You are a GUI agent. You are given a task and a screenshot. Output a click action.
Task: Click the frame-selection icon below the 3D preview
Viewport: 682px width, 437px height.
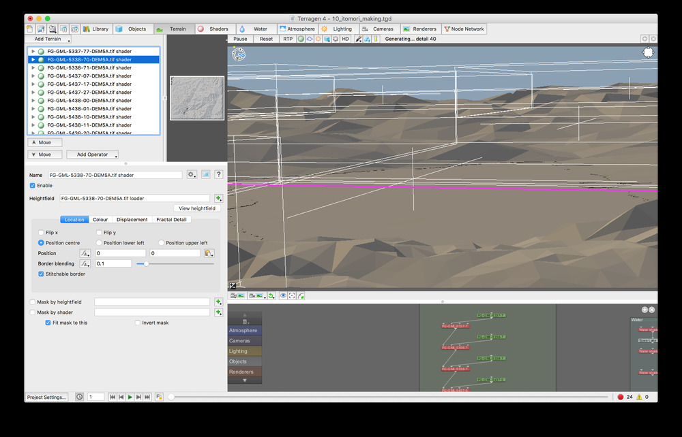[x=292, y=295]
